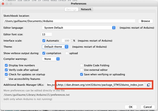158x111 pixels.
Task: Open the Additional Boards Manager URLs editor icon
Action: click(x=149, y=85)
